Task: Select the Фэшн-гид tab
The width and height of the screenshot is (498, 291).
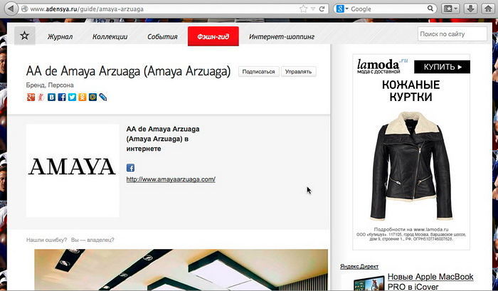Action: click(213, 36)
